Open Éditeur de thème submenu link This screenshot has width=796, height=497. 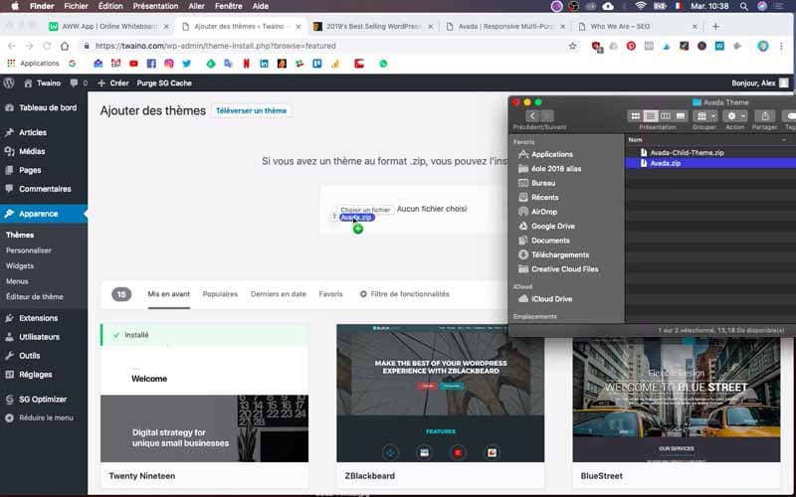(35, 296)
